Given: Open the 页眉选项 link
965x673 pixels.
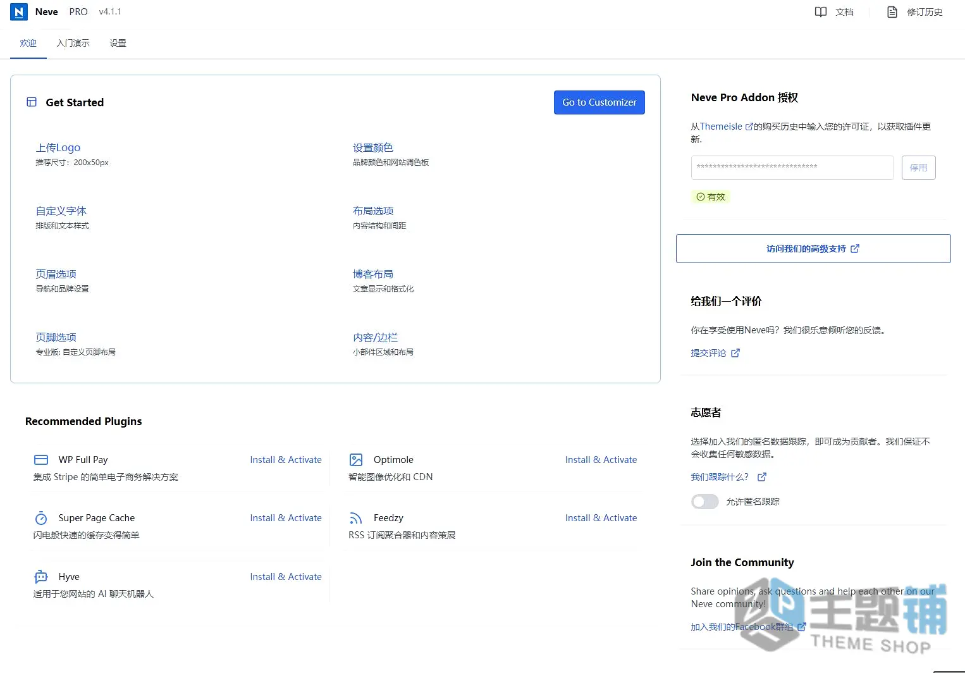Looking at the screenshot, I should pyautogui.click(x=56, y=274).
